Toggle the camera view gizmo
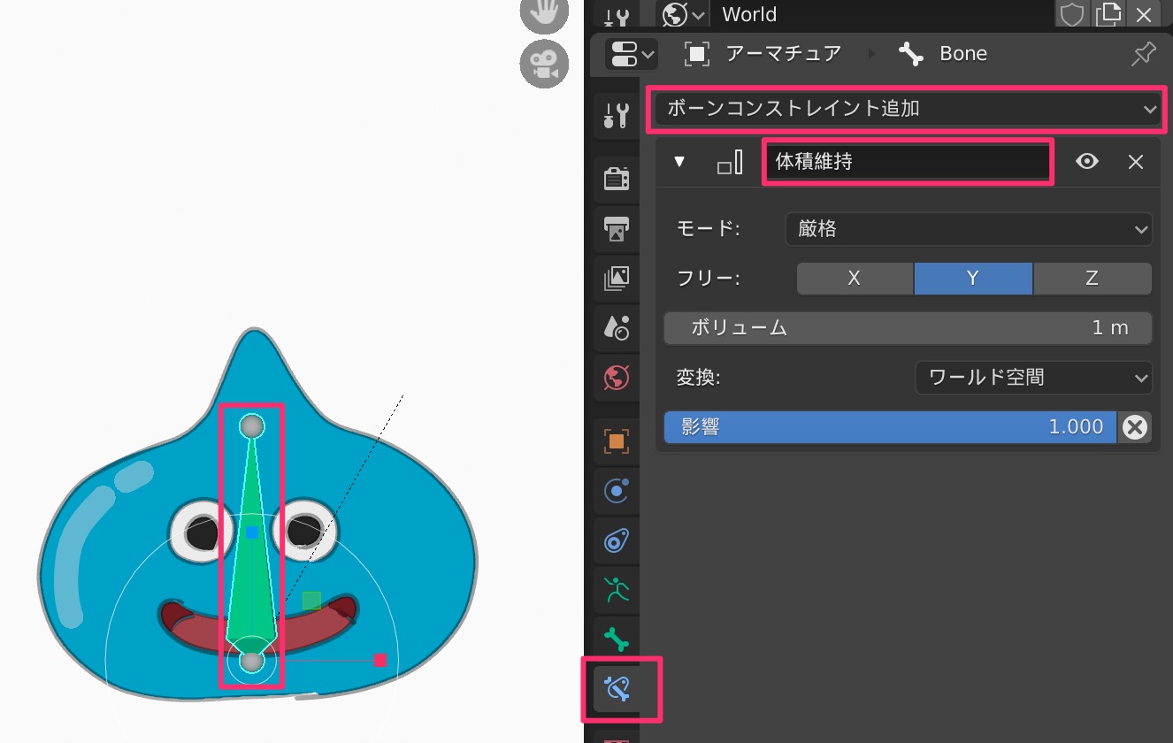This screenshot has height=743, width=1173. [x=543, y=64]
